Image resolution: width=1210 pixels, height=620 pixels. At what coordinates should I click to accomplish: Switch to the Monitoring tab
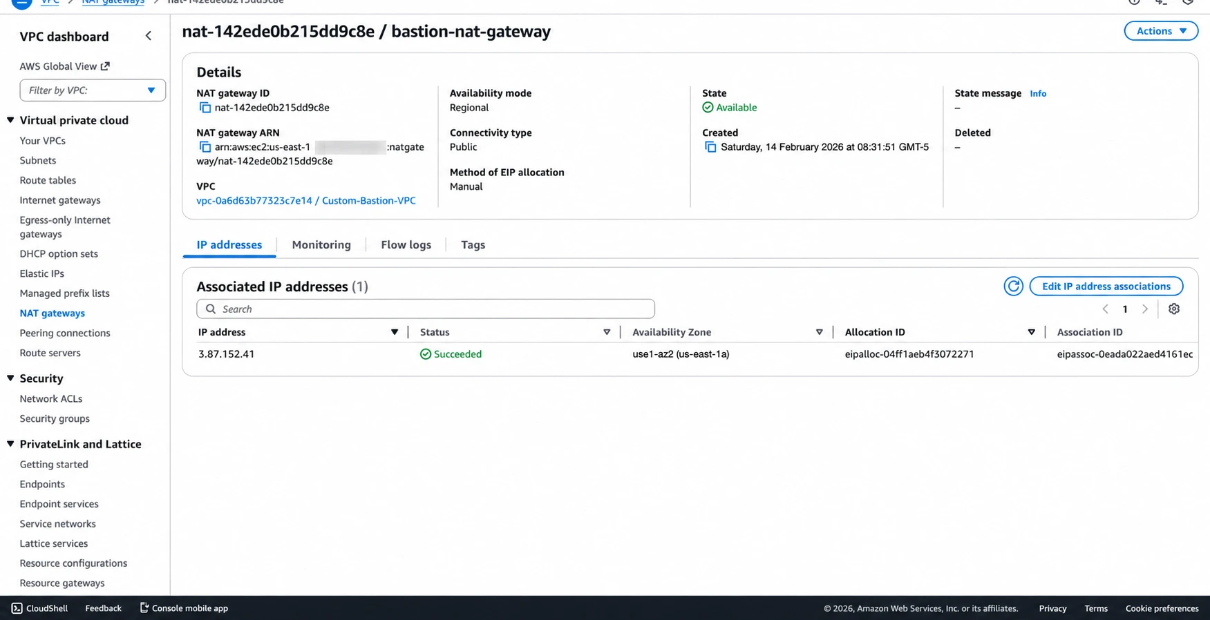321,245
